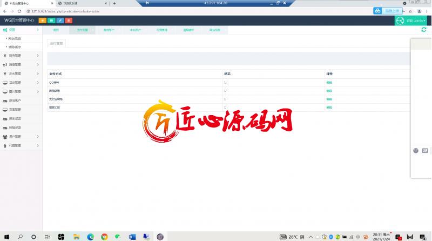This screenshot has width=432, height=241.
Task: Open 转账记录 in the sidebar
Action: 15,128
